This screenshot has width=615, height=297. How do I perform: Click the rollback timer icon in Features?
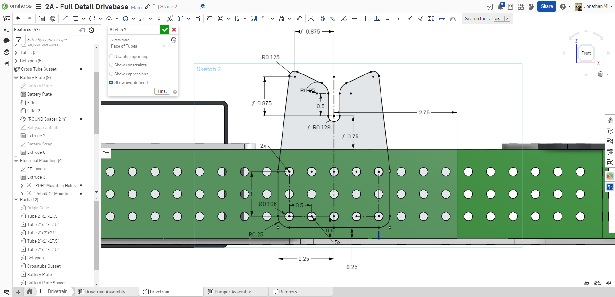pos(91,30)
